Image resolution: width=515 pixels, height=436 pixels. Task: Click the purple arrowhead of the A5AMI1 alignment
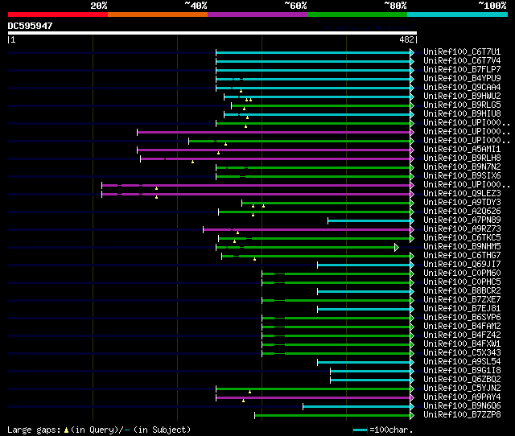[x=412, y=150]
